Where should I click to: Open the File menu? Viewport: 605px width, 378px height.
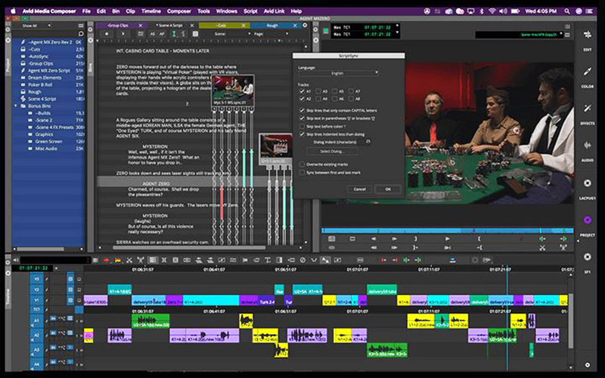coord(86,11)
